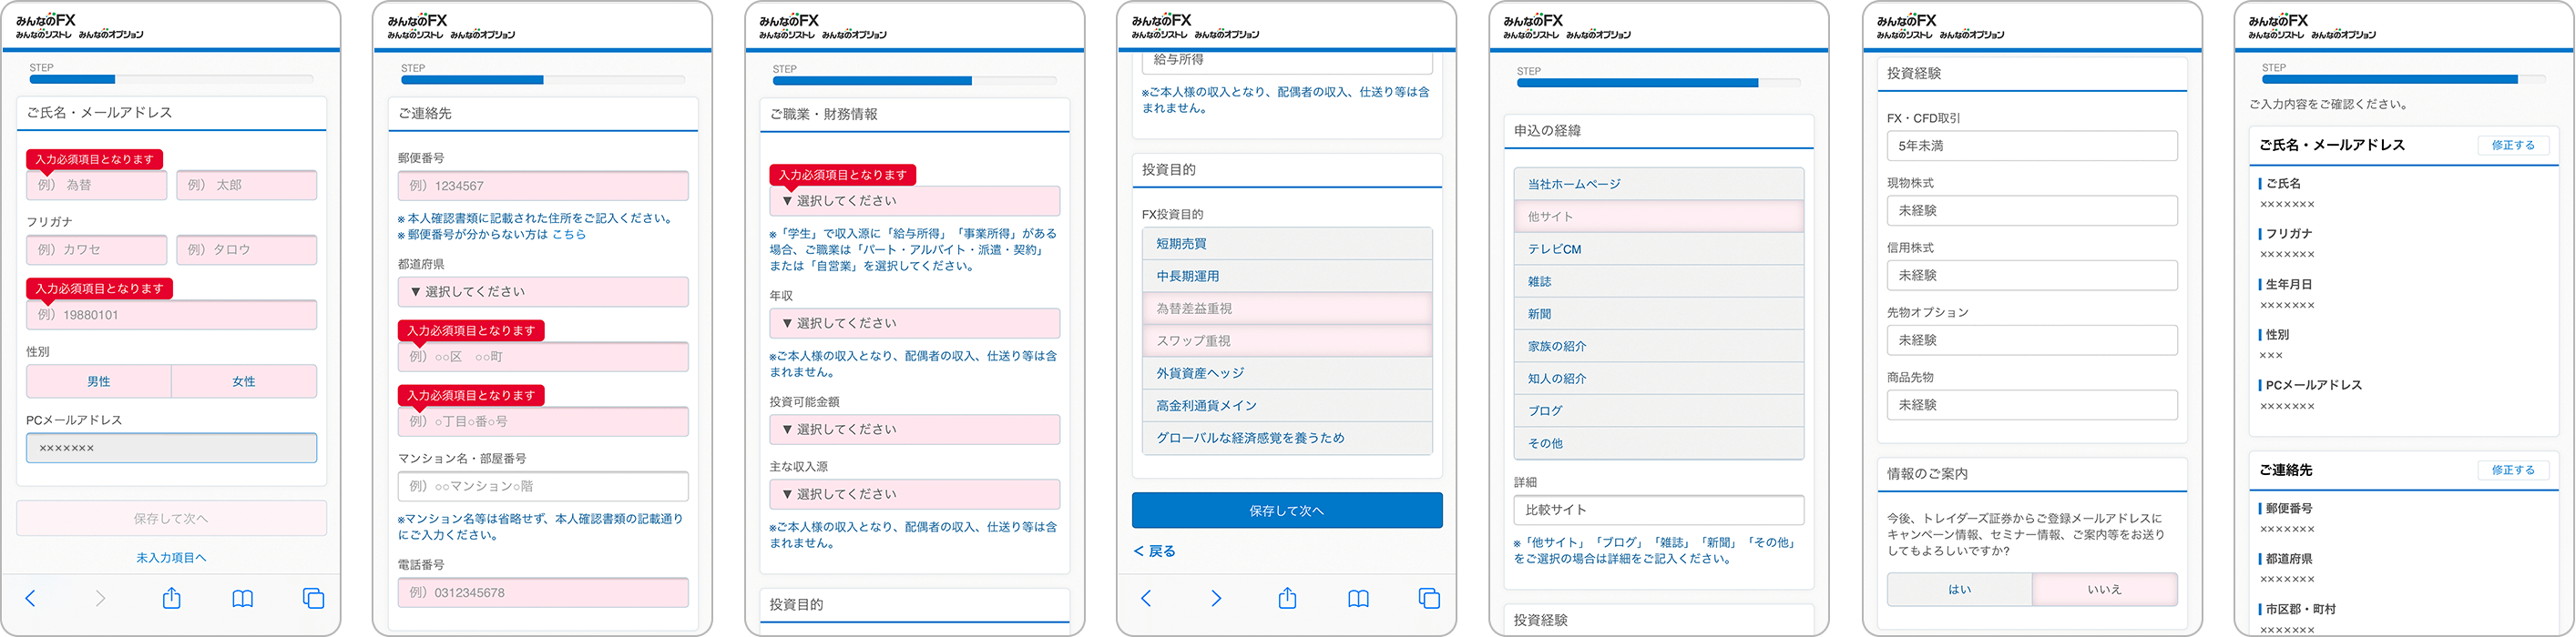Select その他 as application source

pyautogui.click(x=1659, y=443)
